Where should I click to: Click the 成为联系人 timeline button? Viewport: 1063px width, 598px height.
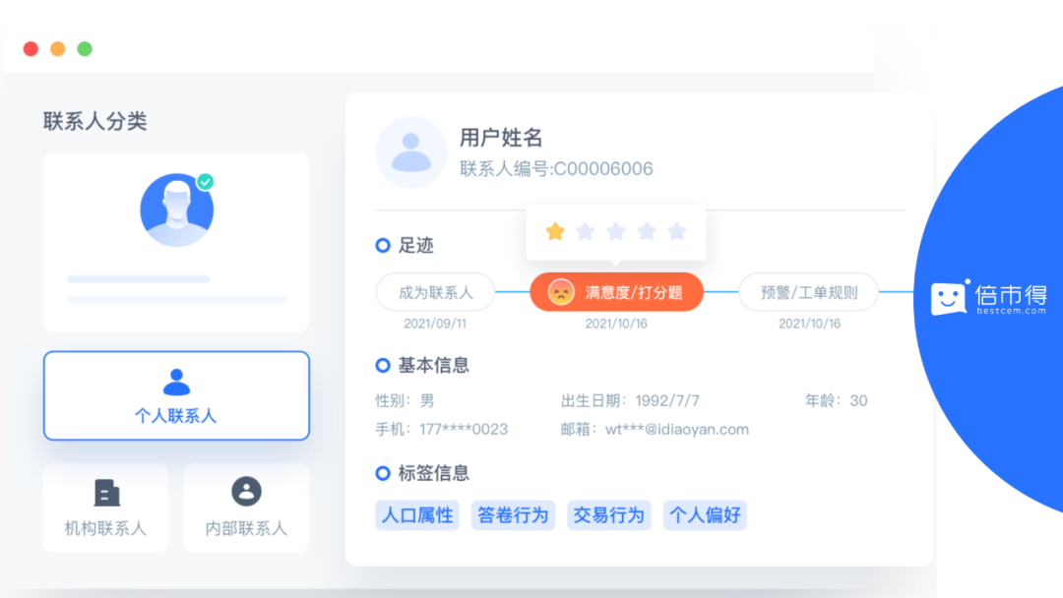(x=435, y=292)
